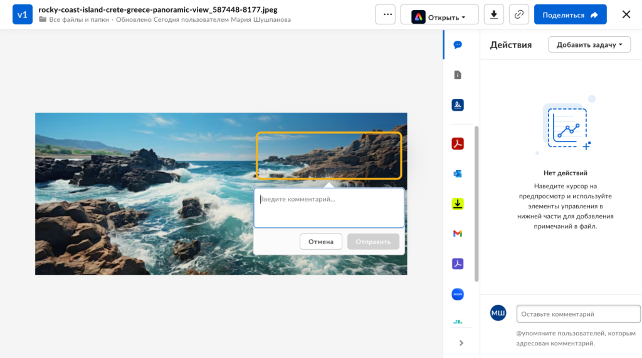Launch the Zoom integration icon
Screen dimensions: 642x358
458,294
